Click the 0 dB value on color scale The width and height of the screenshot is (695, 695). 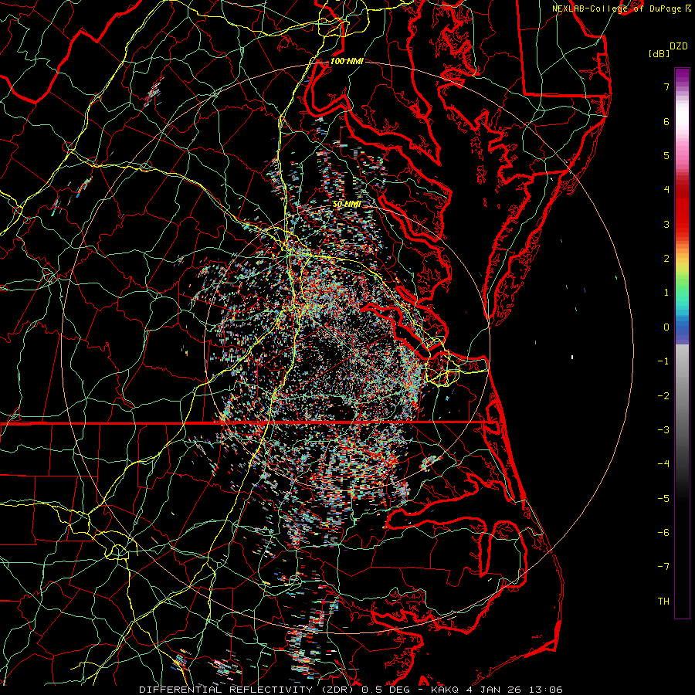coord(666,327)
